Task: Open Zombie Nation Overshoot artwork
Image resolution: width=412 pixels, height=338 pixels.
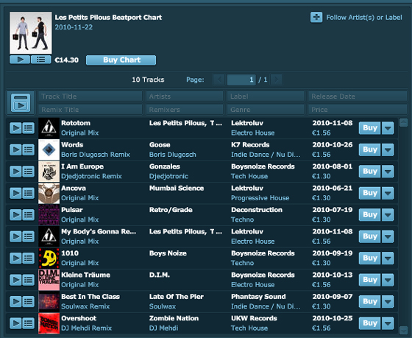Action: (49, 323)
